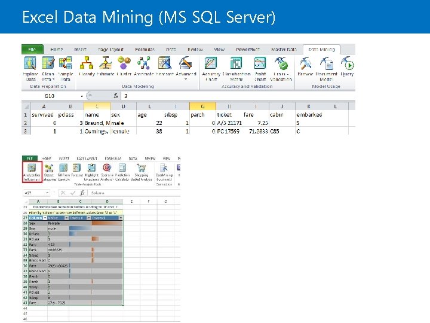Viewport: 430px width, 323px height.
Task: Launch the Associate modeling tool
Action: coord(144,66)
